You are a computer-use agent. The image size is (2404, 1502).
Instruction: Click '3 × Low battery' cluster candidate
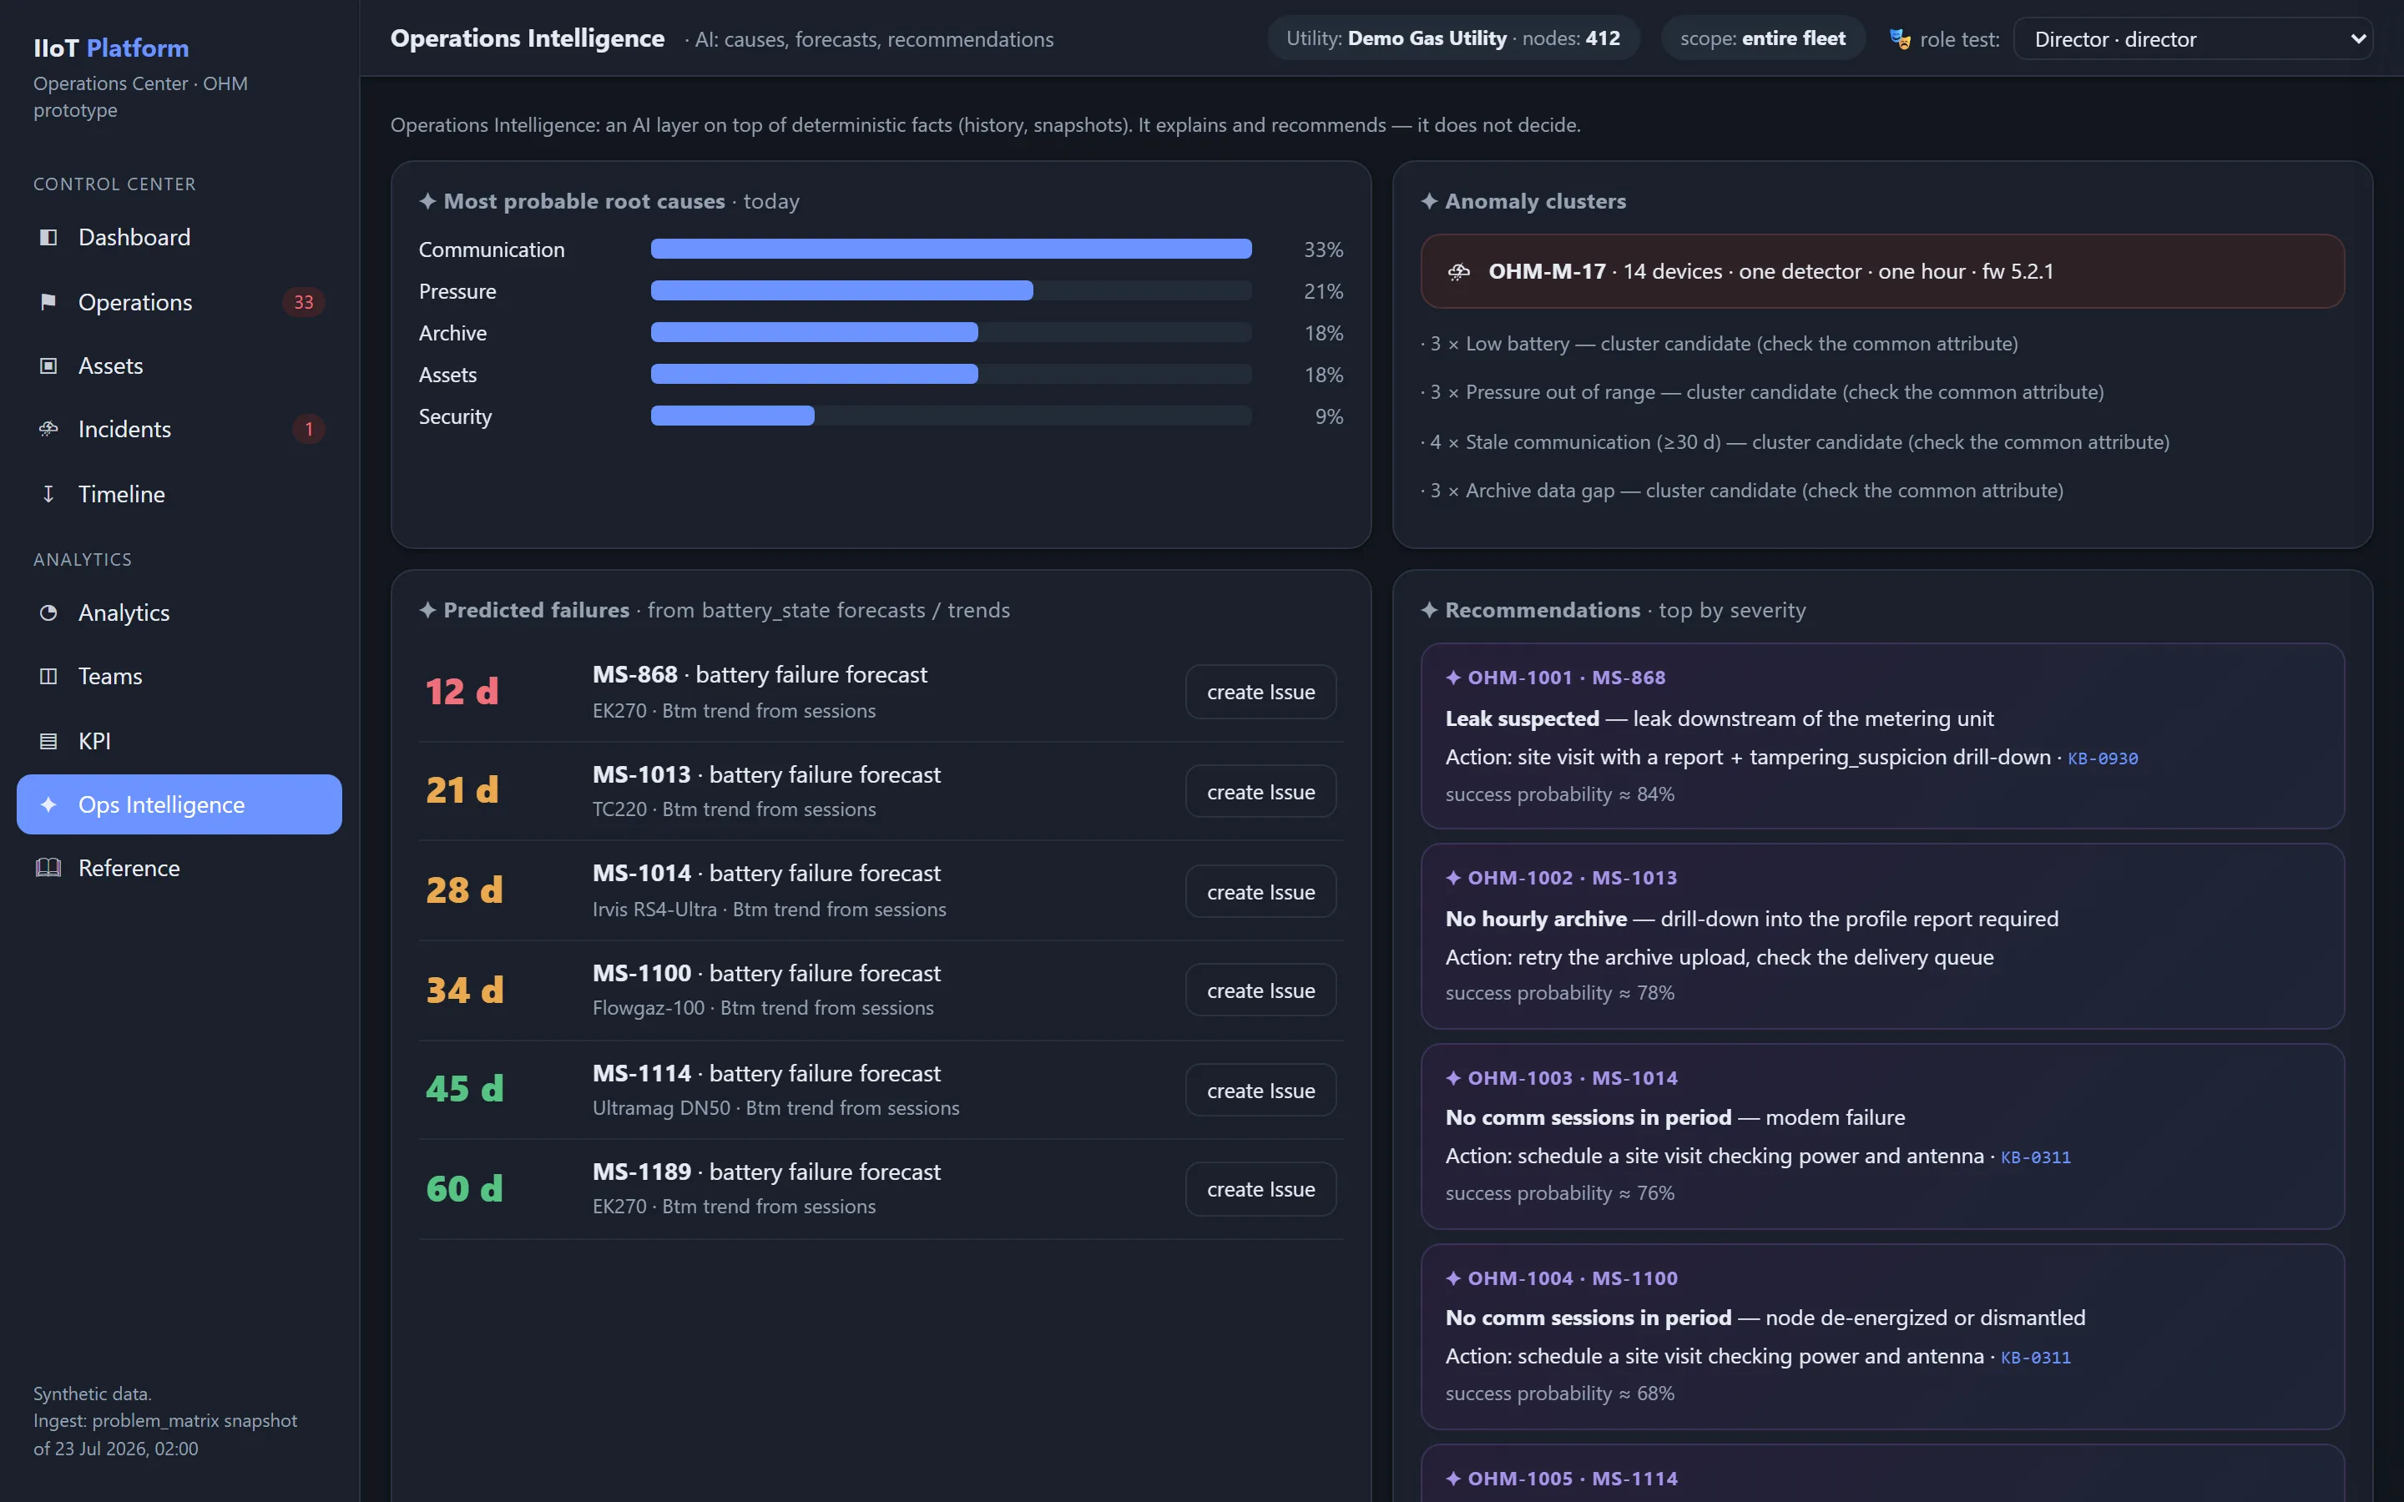tap(1720, 344)
